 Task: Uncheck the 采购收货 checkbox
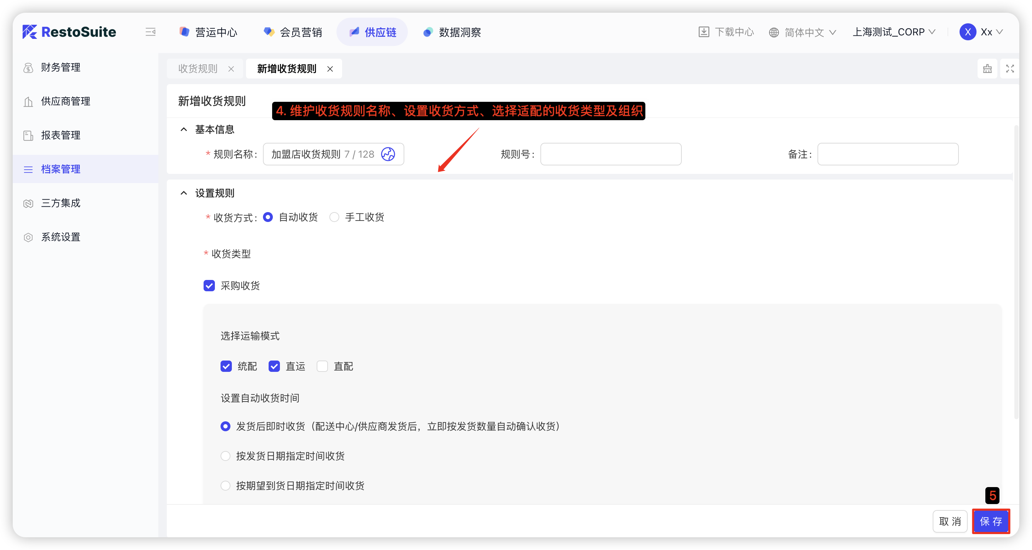(x=209, y=286)
